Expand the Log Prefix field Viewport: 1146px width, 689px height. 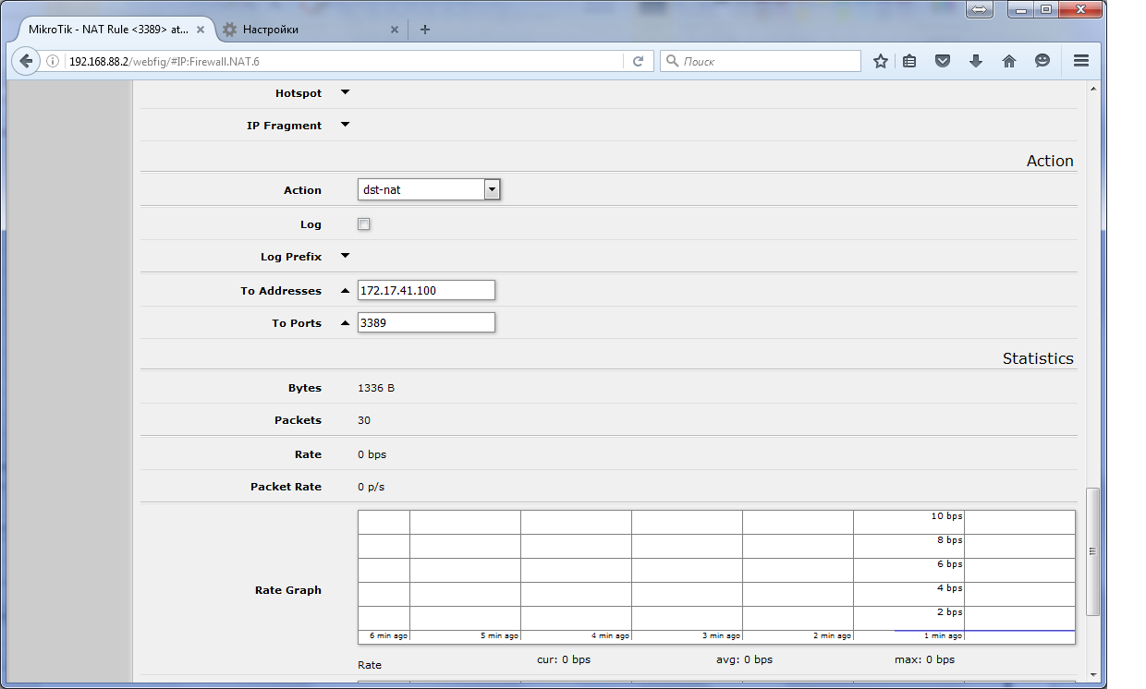[x=345, y=256]
